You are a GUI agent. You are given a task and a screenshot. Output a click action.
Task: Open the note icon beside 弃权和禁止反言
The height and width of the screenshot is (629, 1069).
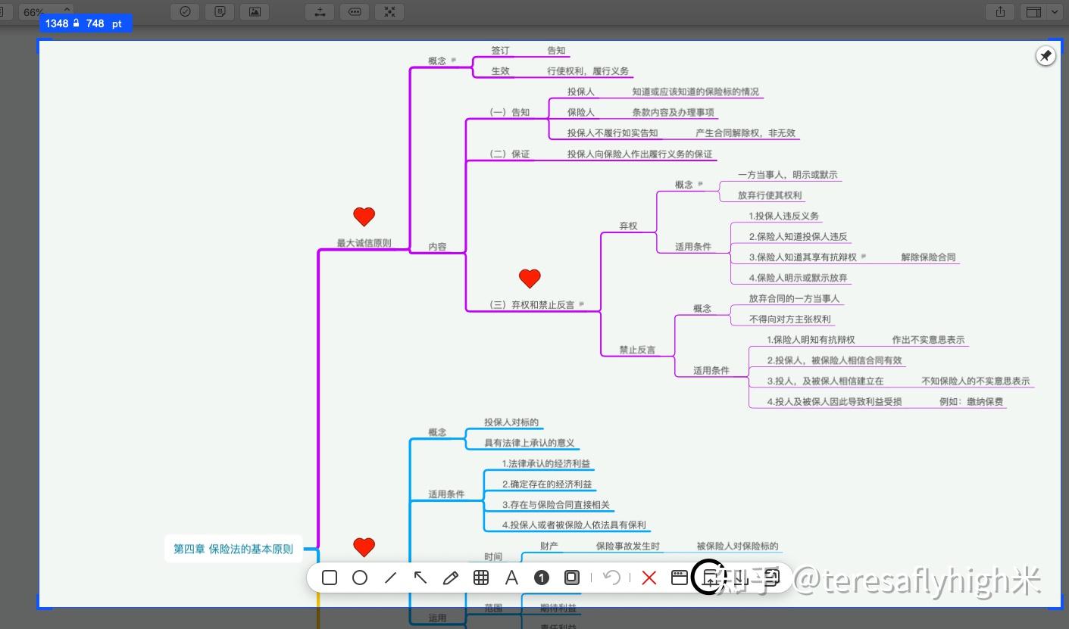pyautogui.click(x=582, y=304)
